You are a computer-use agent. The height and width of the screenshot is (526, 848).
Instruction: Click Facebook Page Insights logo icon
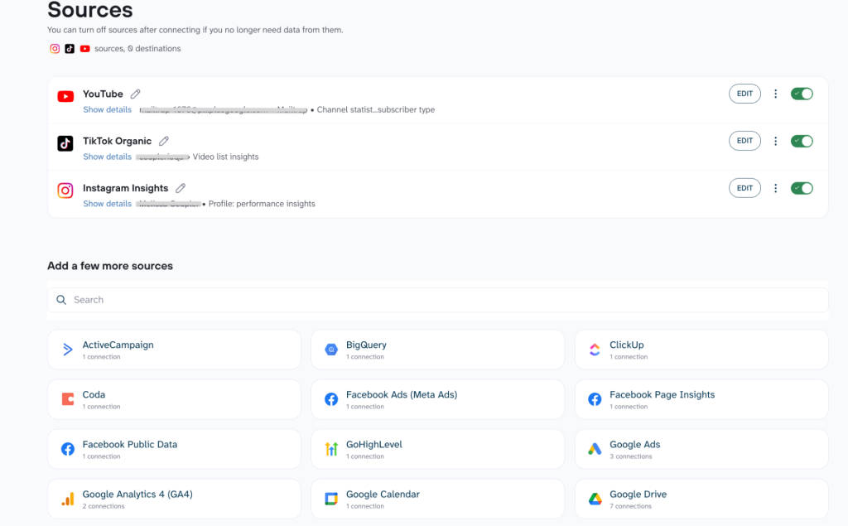click(595, 399)
